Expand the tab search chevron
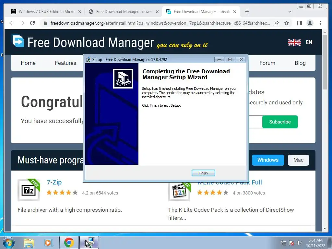The image size is (332, 249). (x=290, y=12)
